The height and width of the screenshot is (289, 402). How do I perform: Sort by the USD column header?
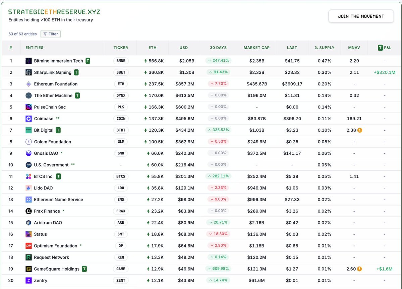click(184, 48)
